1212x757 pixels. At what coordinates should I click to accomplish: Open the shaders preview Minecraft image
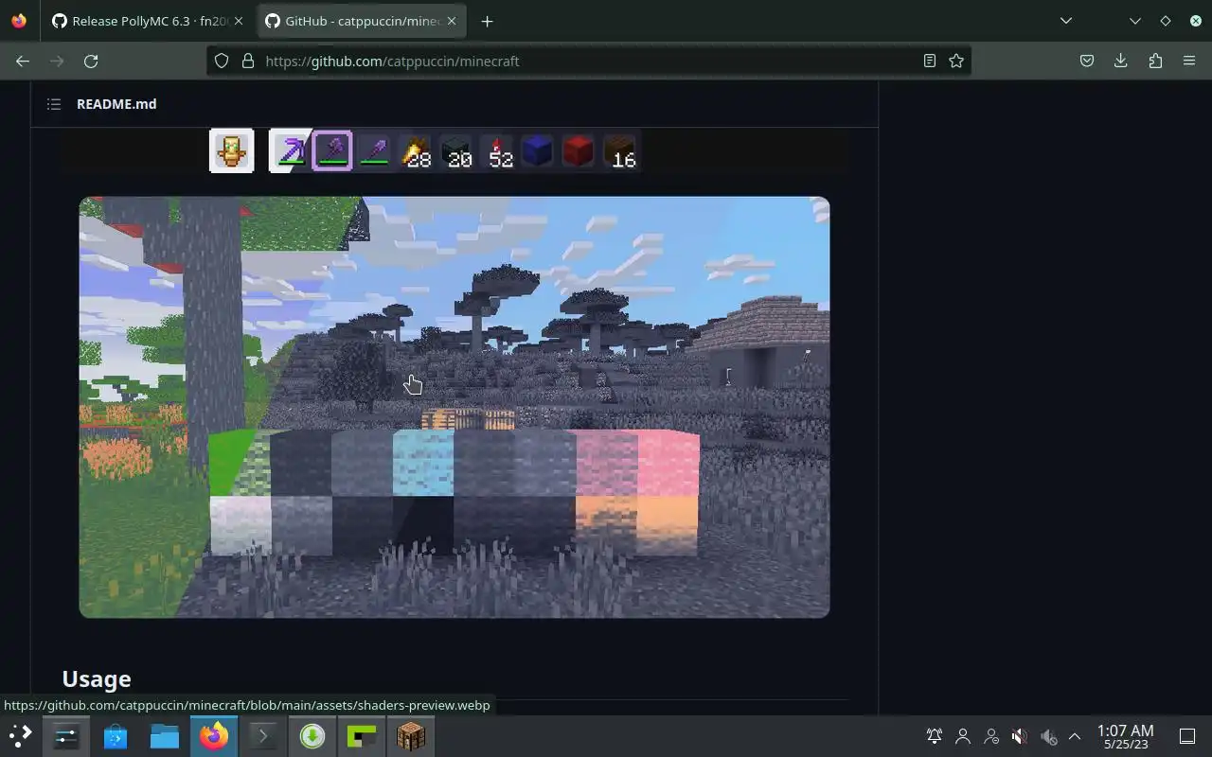pos(454,407)
